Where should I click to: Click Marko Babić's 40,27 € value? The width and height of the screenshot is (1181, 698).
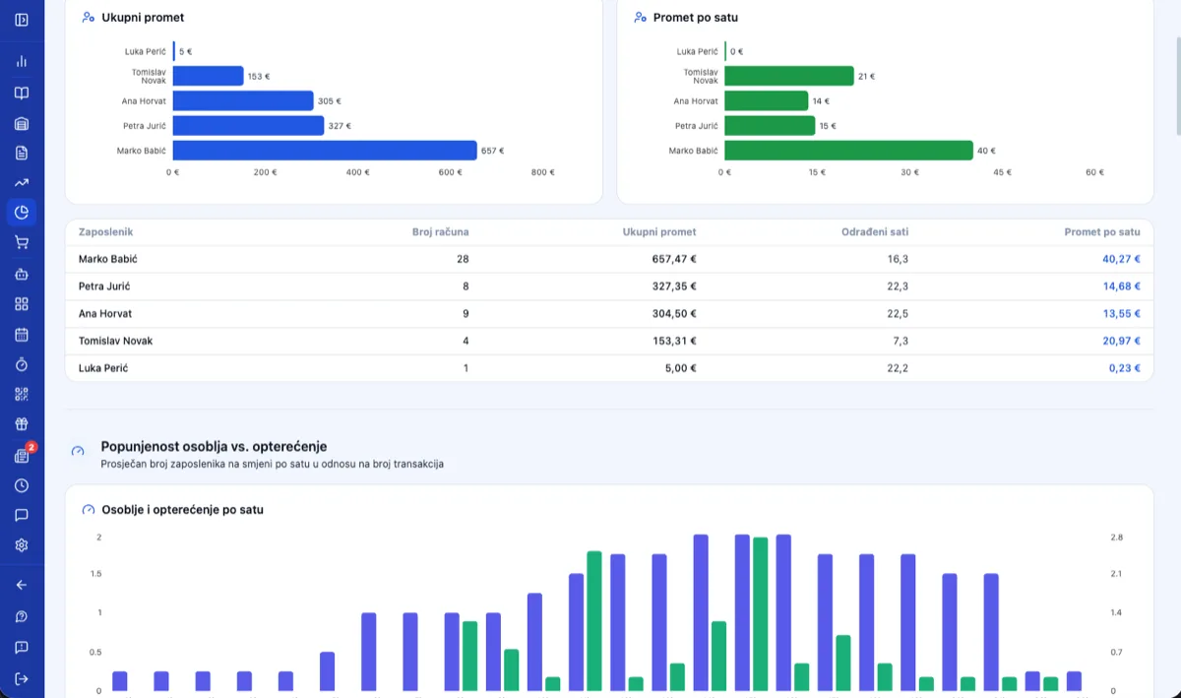1121,259
